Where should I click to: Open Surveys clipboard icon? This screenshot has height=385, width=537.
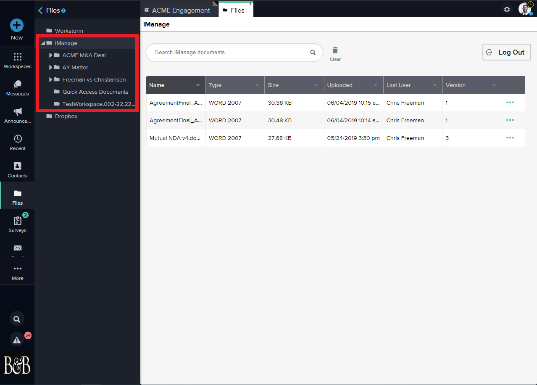[17, 221]
